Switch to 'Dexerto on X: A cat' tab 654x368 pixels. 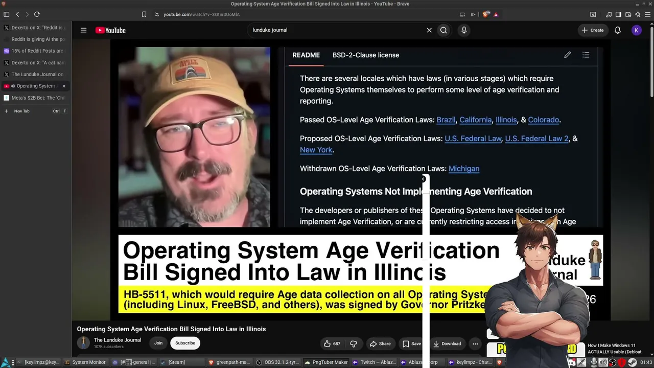click(x=35, y=63)
